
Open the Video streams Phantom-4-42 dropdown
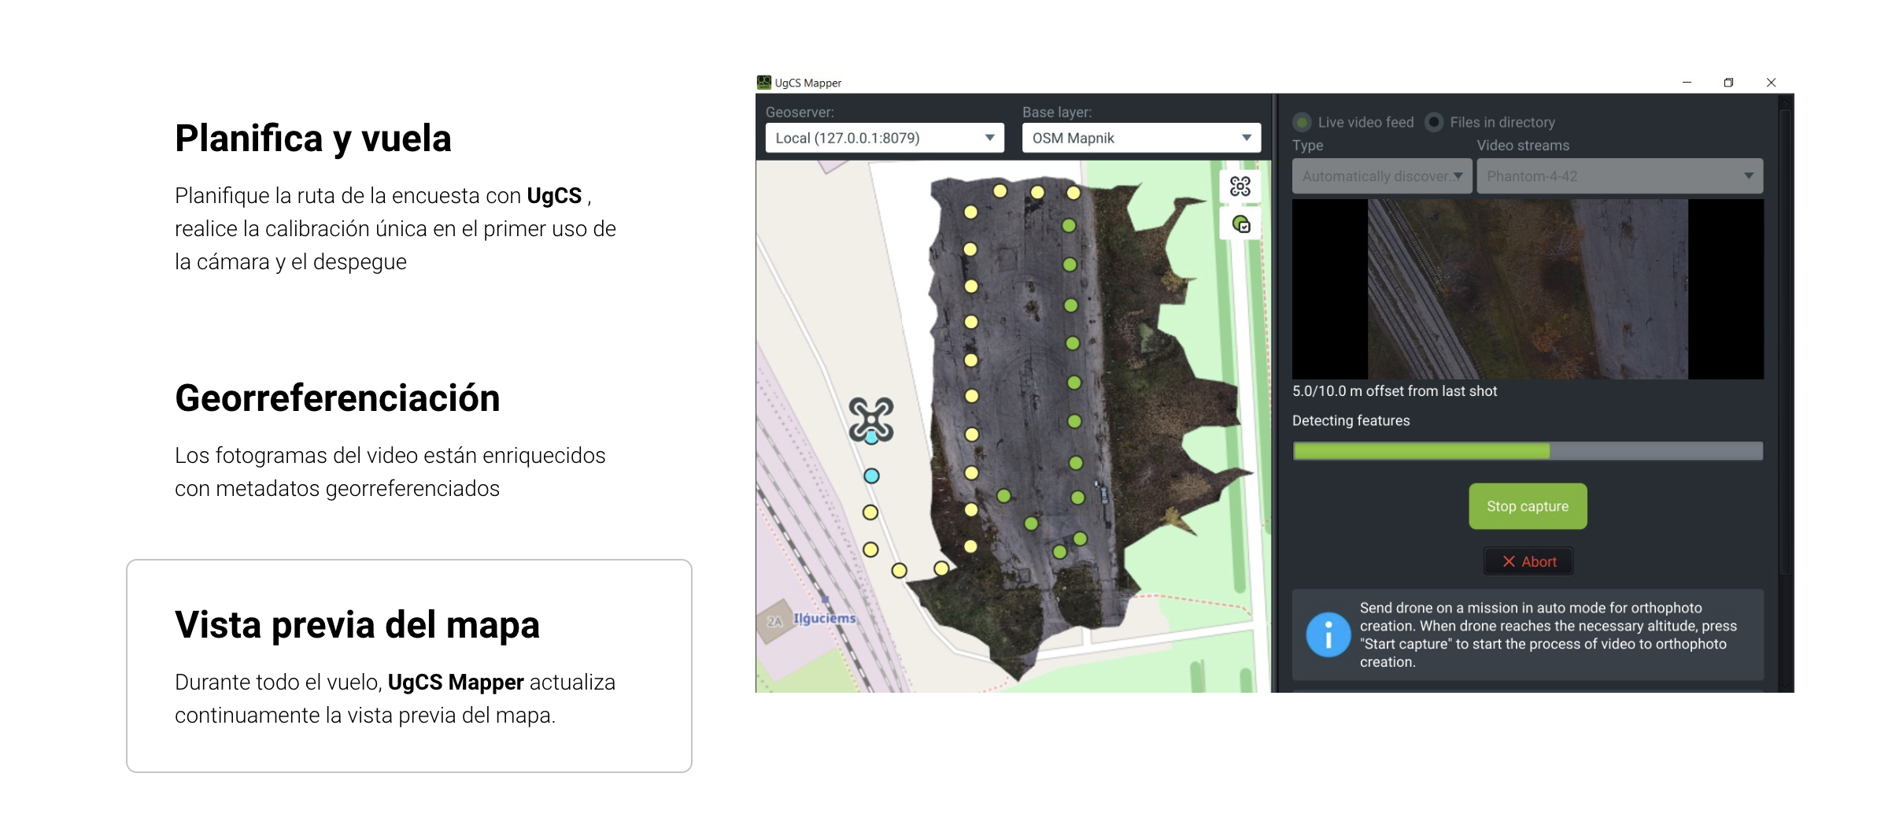click(x=1620, y=176)
